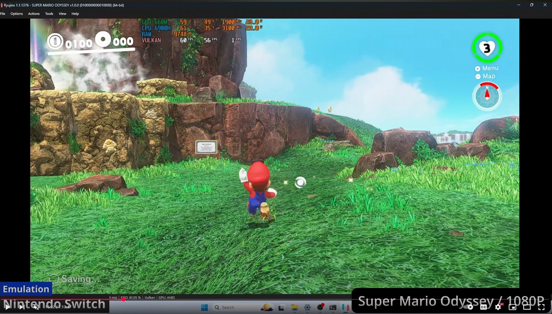Close the Ryujinx window
This screenshot has height=314, width=552.
tap(545, 5)
